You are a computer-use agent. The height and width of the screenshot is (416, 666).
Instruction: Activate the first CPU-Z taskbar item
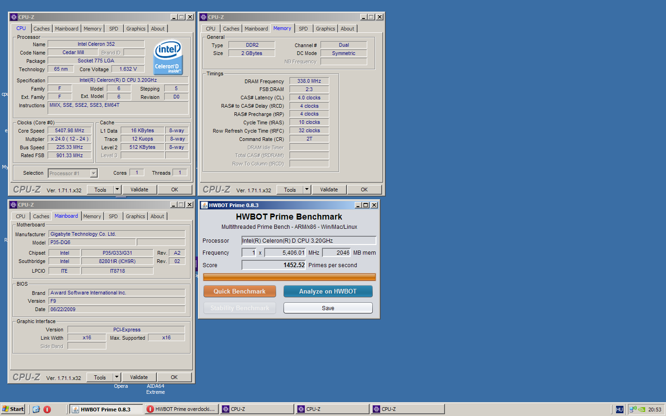point(257,409)
